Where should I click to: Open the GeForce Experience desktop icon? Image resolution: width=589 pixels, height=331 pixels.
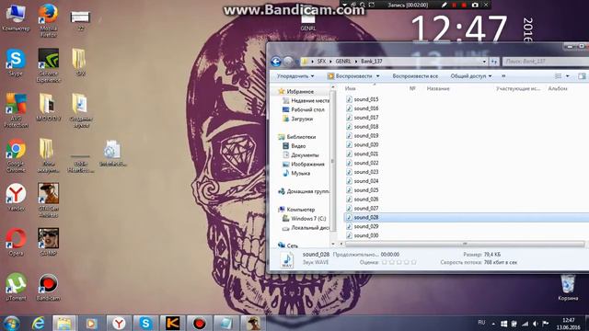click(x=48, y=65)
